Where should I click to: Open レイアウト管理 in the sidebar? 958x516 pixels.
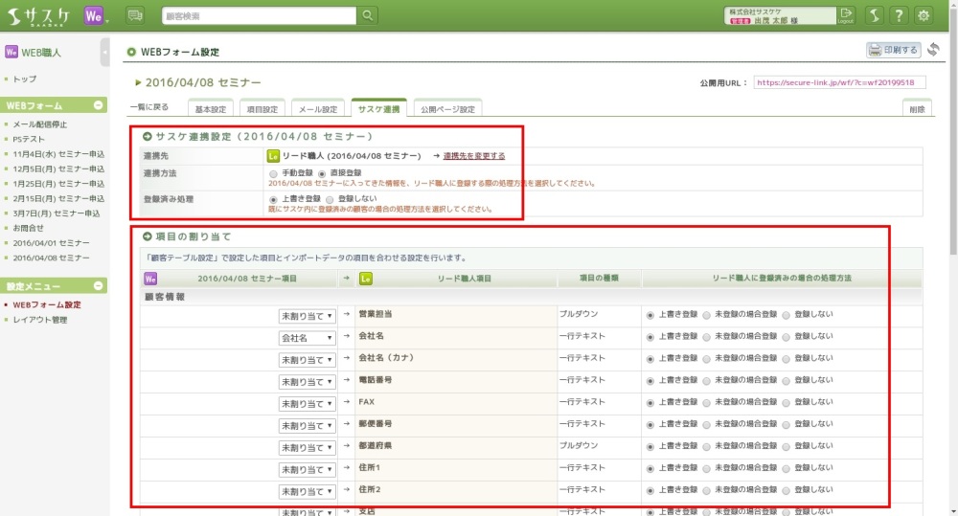39,320
